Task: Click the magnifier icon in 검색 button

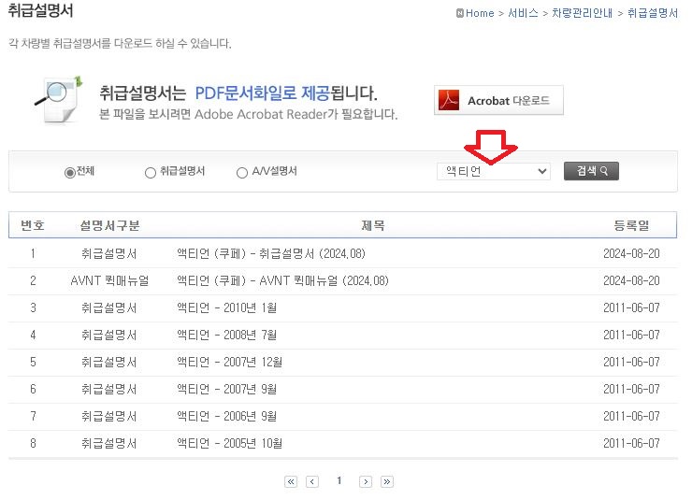Action: coord(604,171)
